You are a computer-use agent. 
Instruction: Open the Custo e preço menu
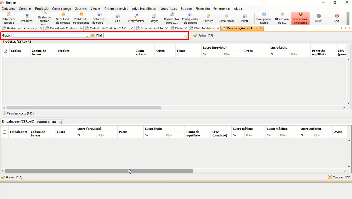click(x=62, y=9)
